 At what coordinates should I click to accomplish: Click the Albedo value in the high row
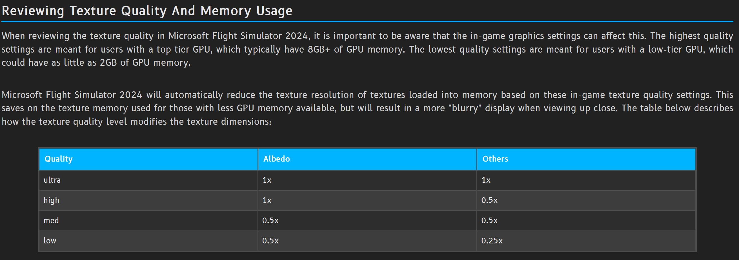pos(267,200)
